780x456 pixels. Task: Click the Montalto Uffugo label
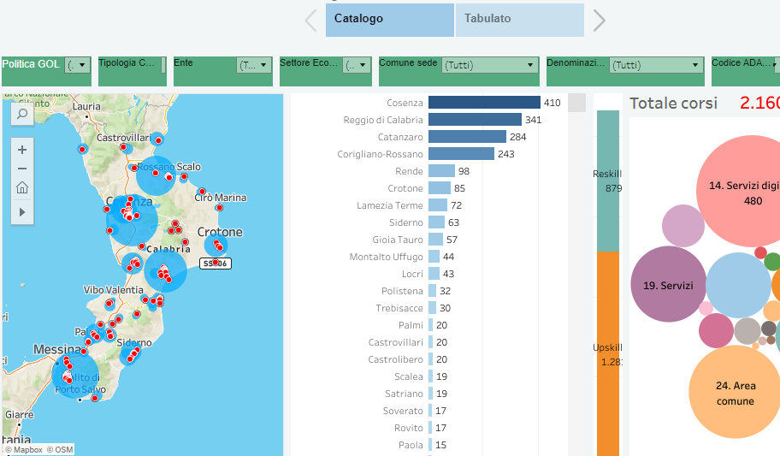pos(386,257)
